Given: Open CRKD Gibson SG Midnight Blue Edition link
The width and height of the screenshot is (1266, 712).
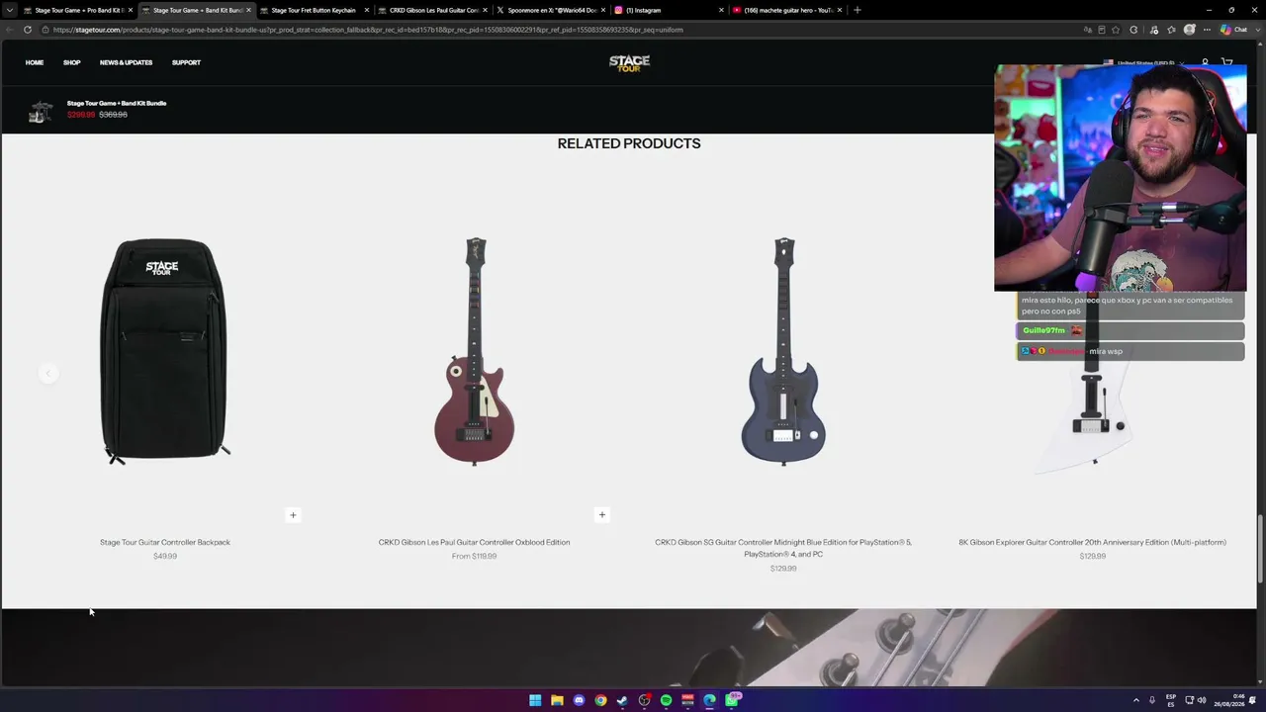Looking at the screenshot, I should coord(783,548).
